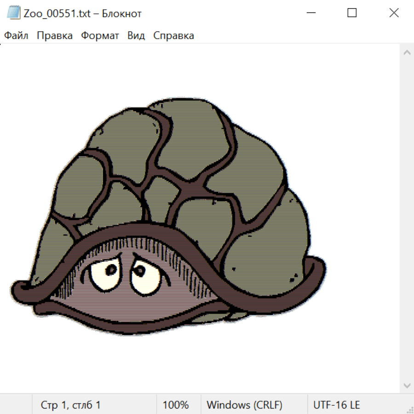The width and height of the screenshot is (414, 414).
Task: Close the Zoo_00551.txt Notepad window
Action: (394, 13)
